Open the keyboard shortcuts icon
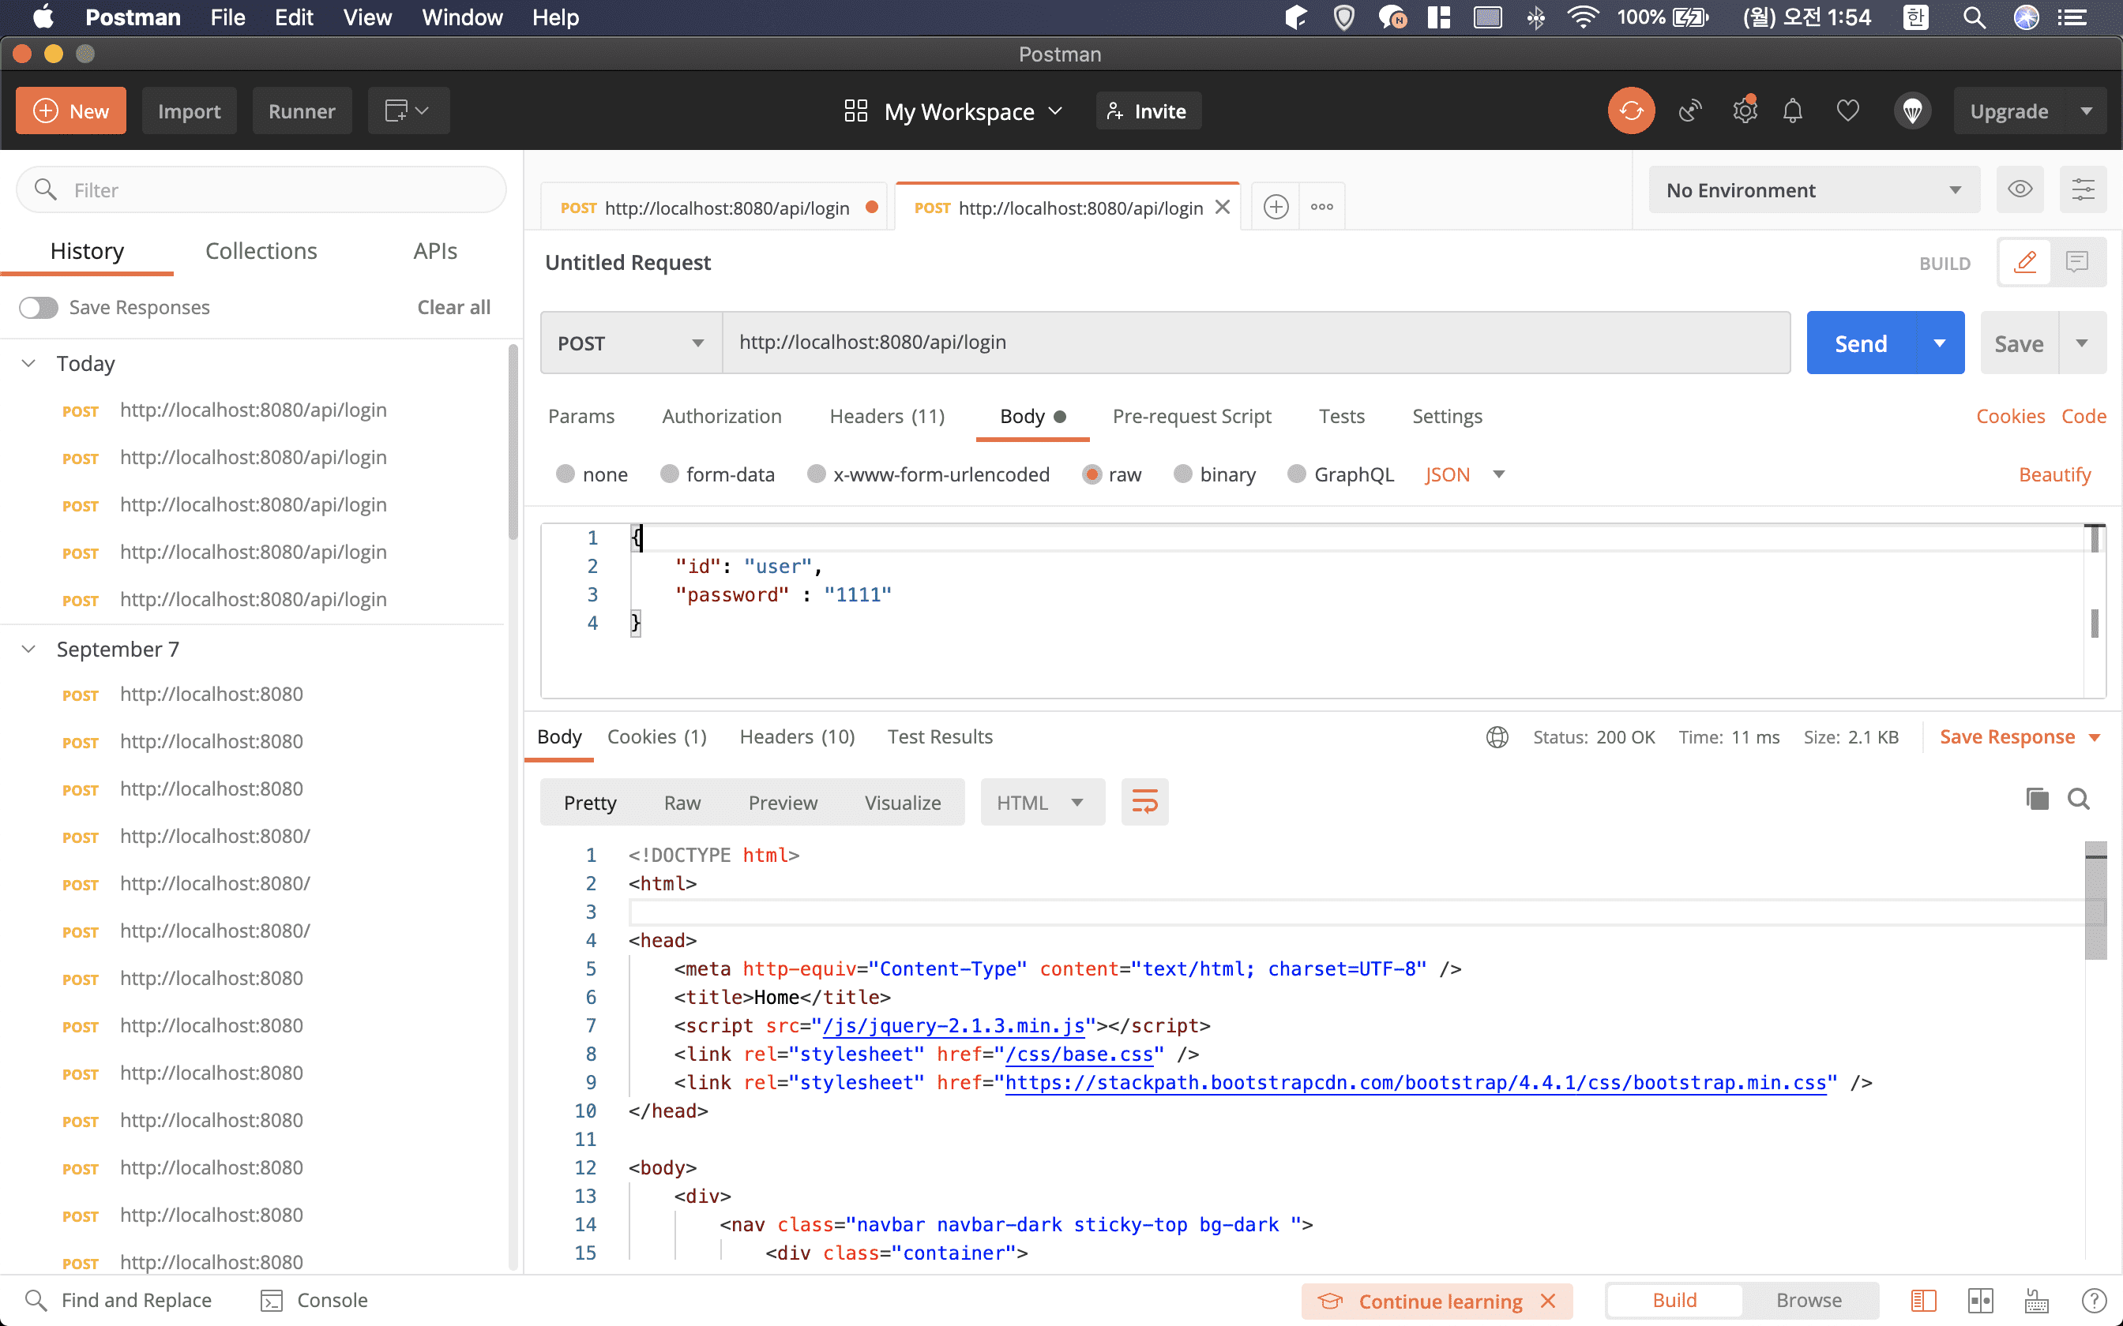 2037,1300
